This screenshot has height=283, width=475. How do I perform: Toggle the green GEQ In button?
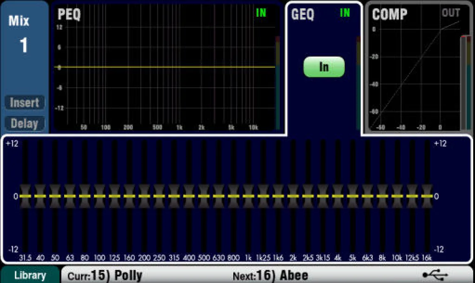[324, 67]
